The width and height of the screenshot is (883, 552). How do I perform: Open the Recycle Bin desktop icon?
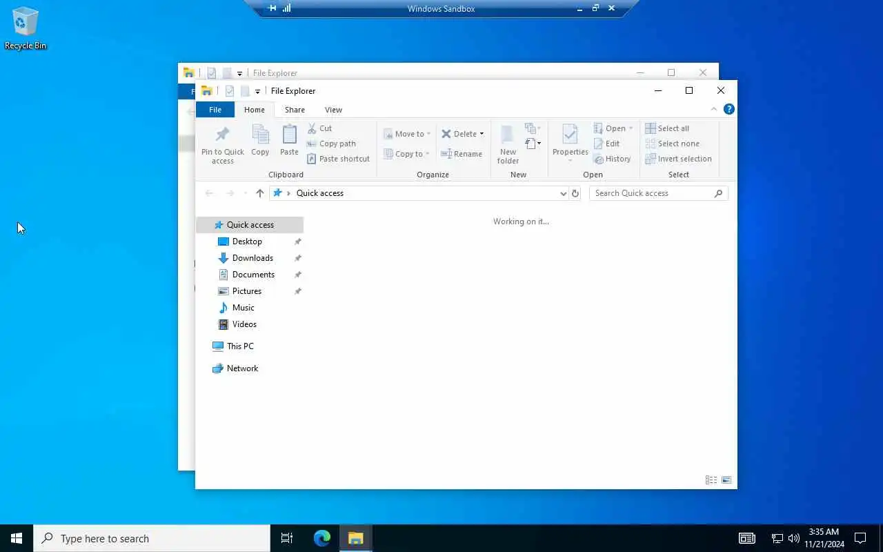[26, 29]
